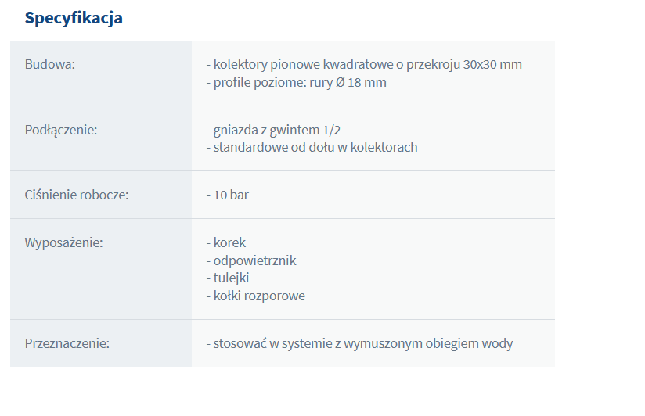Click the 1/2 thread size text

353,129
